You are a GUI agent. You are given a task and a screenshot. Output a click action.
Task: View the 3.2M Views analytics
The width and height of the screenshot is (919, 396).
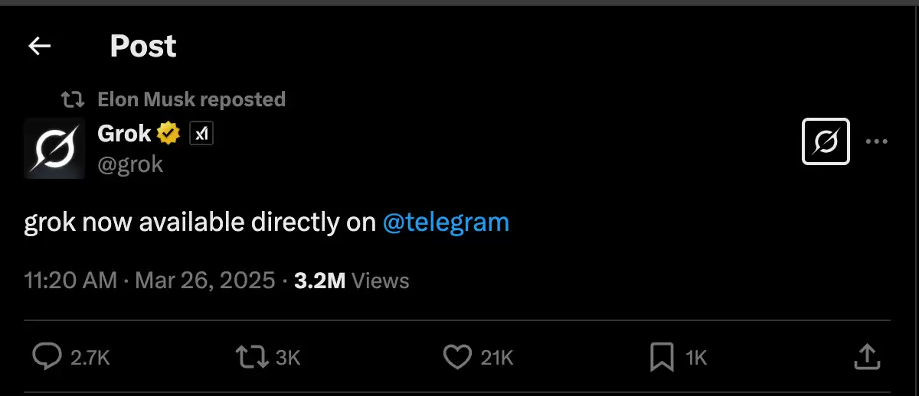[x=352, y=281]
